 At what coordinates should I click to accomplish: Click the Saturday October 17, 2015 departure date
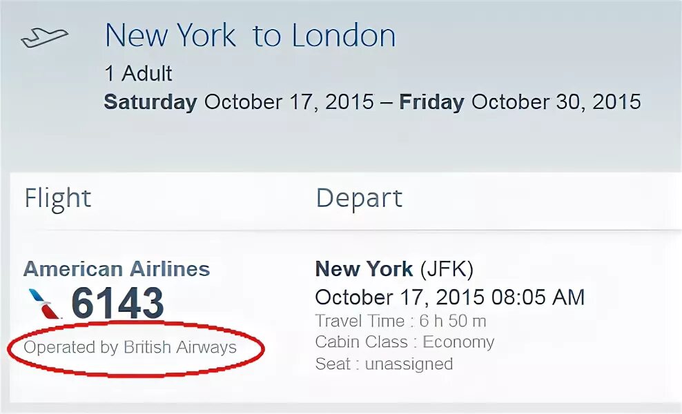point(239,102)
